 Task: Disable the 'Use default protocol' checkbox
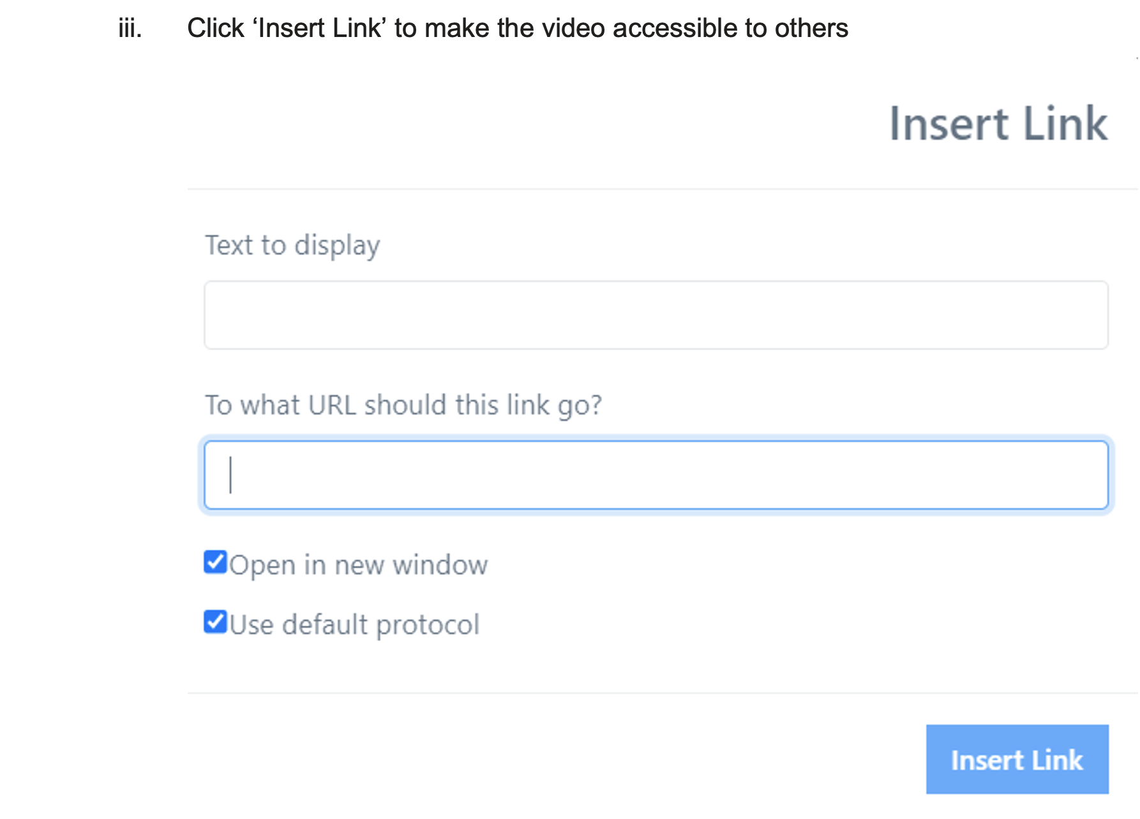click(215, 622)
